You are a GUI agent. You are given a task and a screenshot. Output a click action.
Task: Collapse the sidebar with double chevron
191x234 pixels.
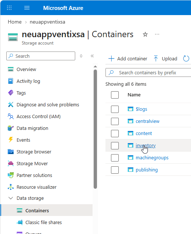click(x=92, y=56)
